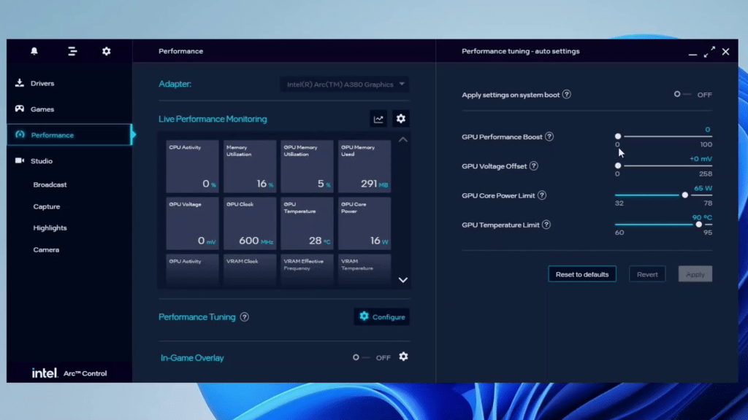Open settings gear in top sidebar

coord(107,51)
